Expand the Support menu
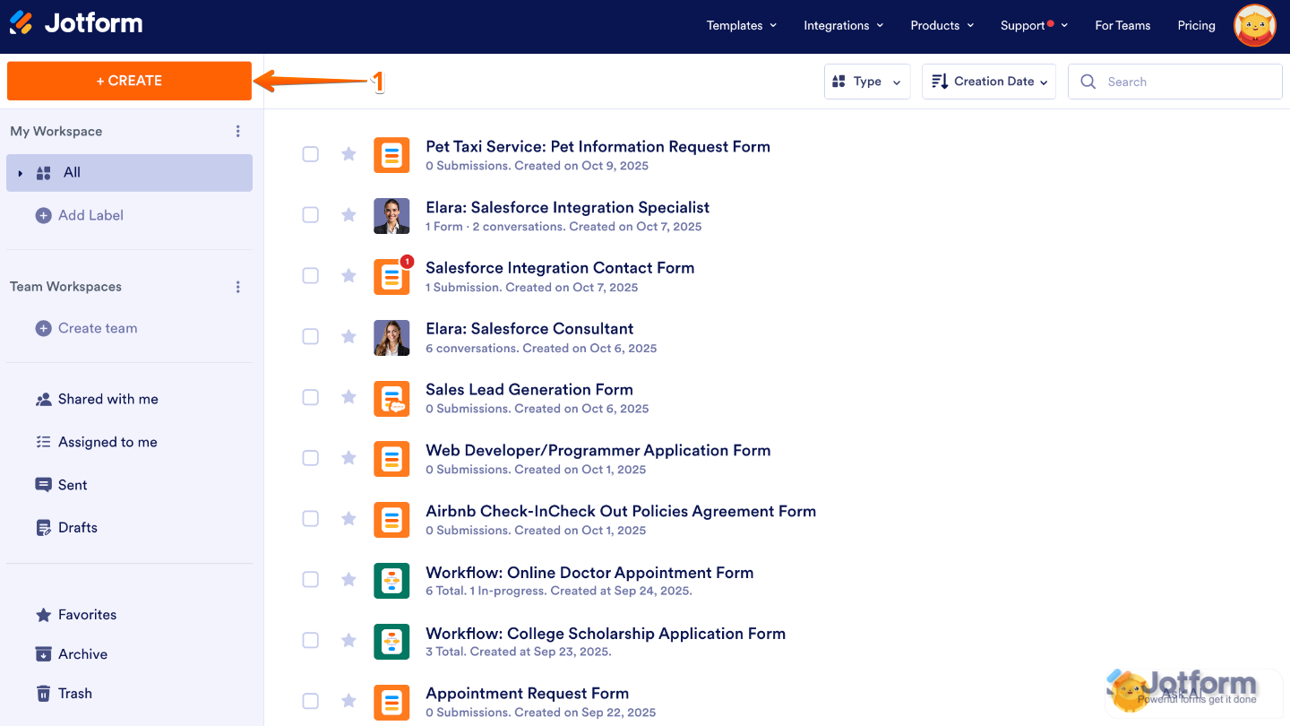This screenshot has height=726, width=1290. [1034, 25]
